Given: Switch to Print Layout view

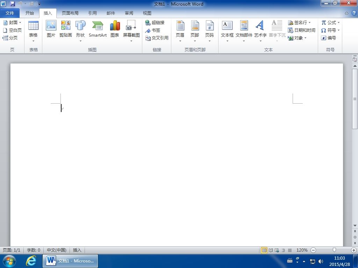Looking at the screenshot, I should point(264,250).
